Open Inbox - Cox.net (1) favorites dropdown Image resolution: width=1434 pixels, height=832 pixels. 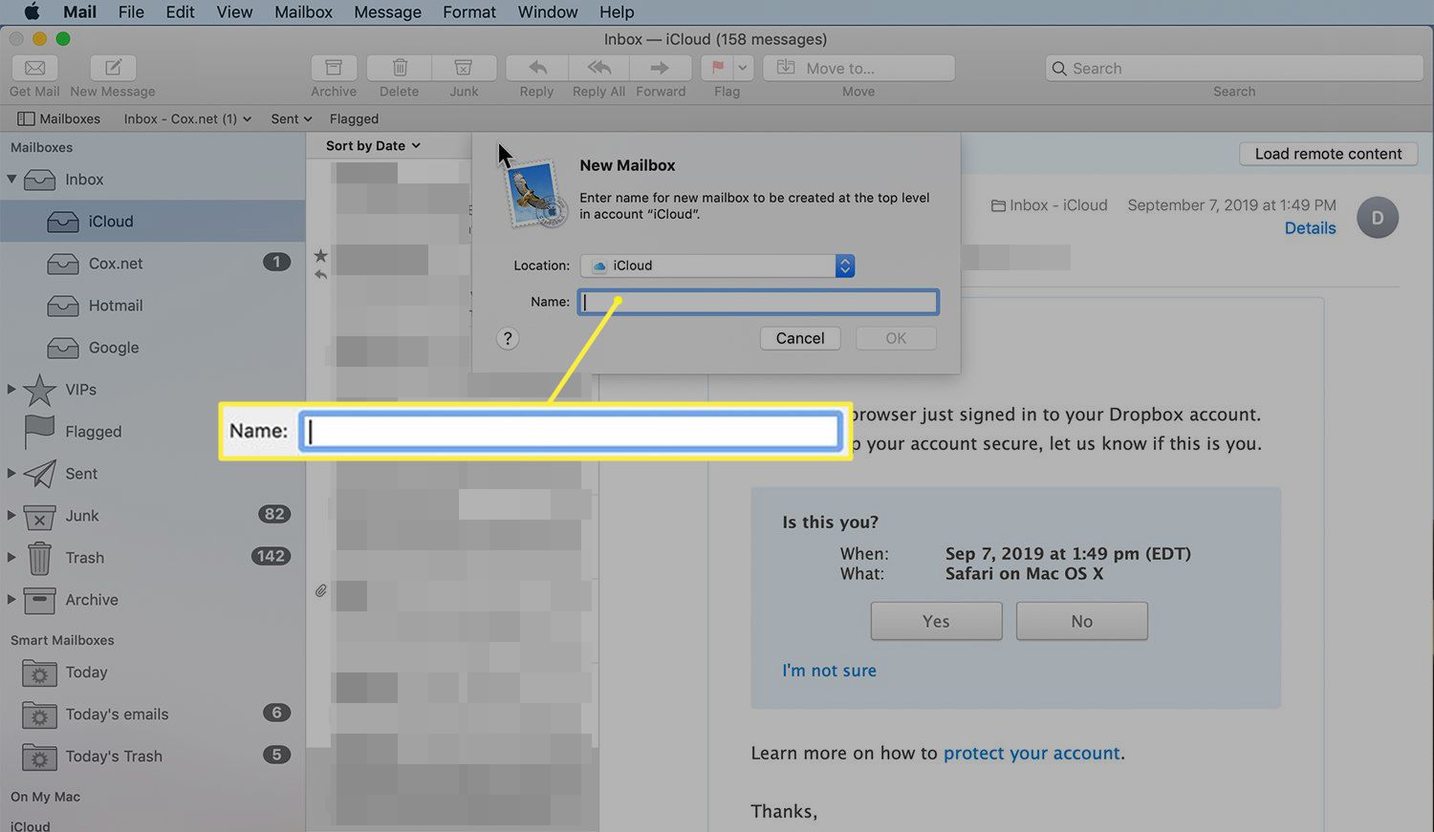[x=187, y=118]
